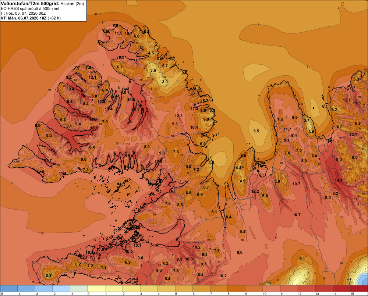Viewport: 368px width, 296px height.
Task: Click the 9.2 temperature value on map
Action: pos(69,77)
